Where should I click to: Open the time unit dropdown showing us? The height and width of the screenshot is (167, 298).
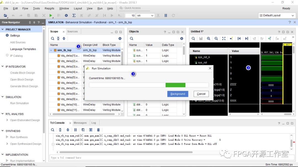(145, 16)
